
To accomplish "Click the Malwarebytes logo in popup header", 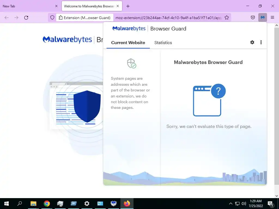I will [x=129, y=28].
